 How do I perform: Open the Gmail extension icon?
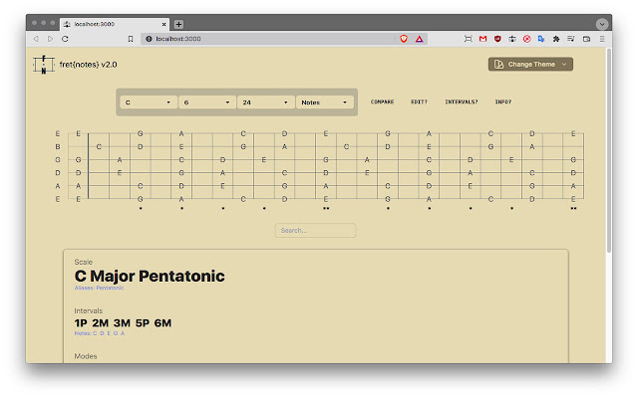point(482,39)
